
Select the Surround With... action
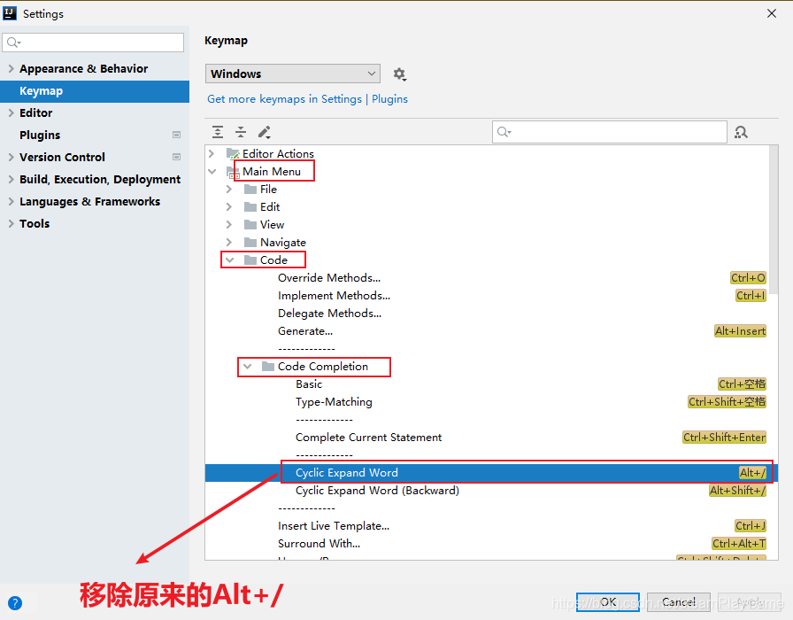pyautogui.click(x=320, y=544)
